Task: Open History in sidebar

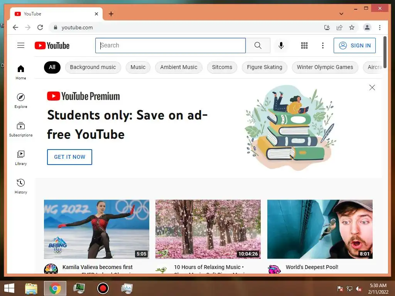Action: coord(21,186)
